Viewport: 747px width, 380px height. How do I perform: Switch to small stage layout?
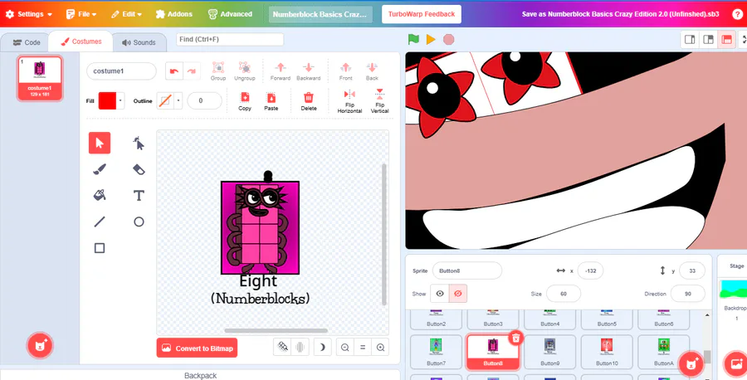(x=690, y=40)
